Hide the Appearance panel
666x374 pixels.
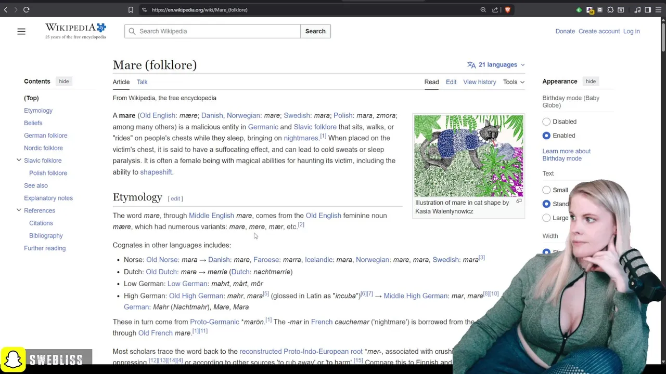tap(591, 82)
